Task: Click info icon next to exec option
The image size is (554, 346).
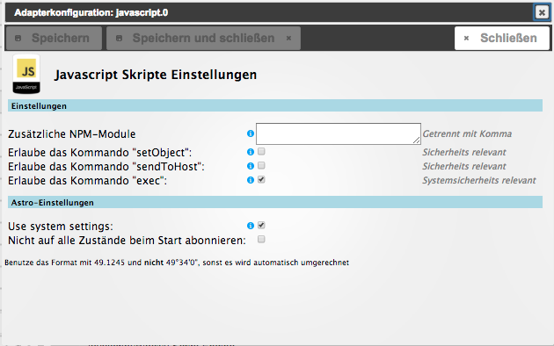Action: (251, 180)
